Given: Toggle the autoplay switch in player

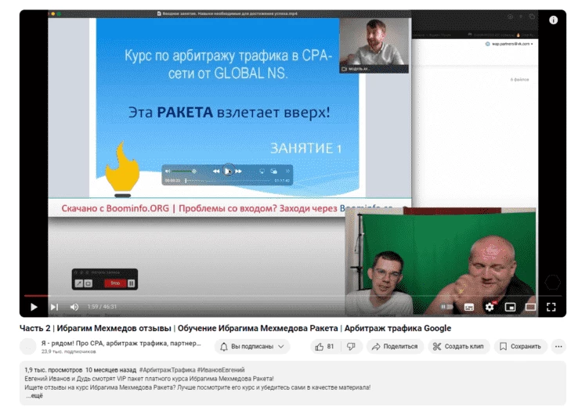Looking at the screenshot, I should pos(446,307).
